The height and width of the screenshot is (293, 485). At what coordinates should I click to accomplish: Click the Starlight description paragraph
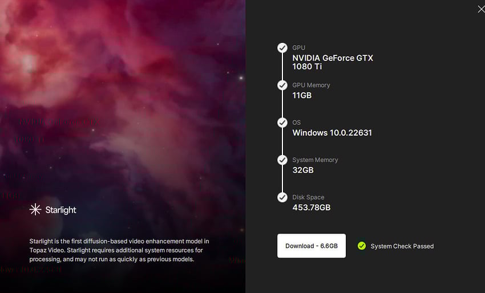(x=119, y=250)
